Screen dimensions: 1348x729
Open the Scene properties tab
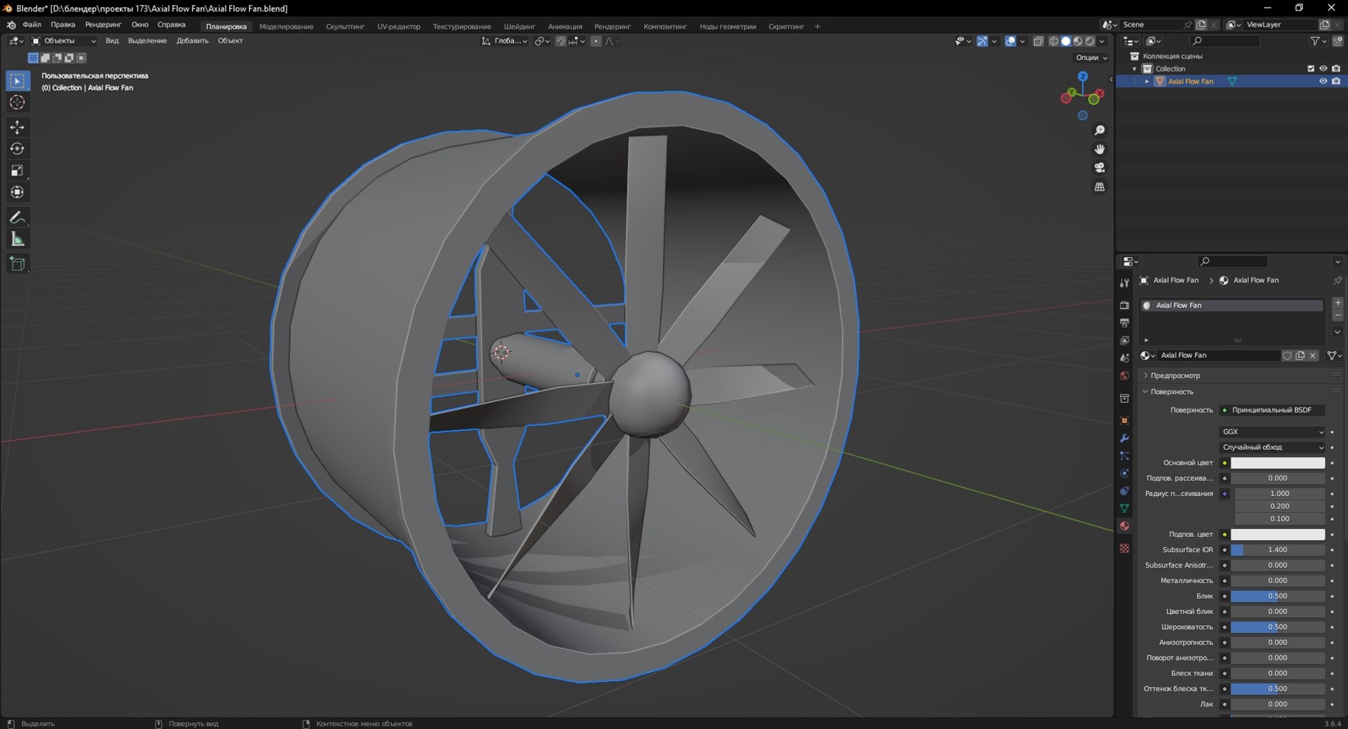[x=1124, y=358]
